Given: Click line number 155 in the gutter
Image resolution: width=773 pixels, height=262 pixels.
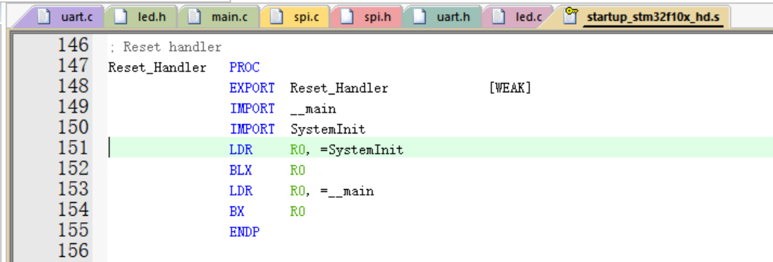Looking at the screenshot, I should [73, 230].
